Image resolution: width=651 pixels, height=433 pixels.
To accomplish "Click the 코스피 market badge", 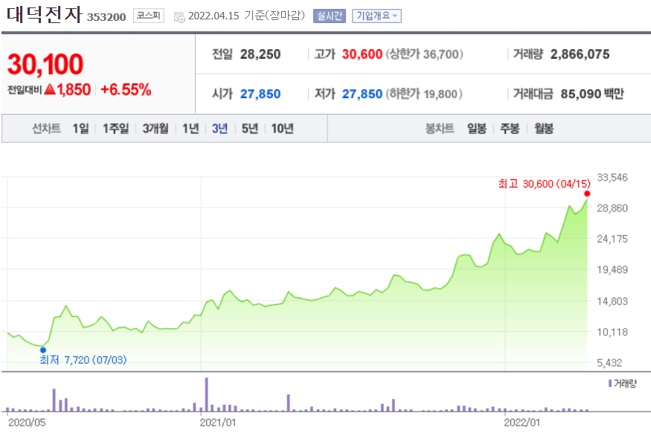I will point(149,16).
